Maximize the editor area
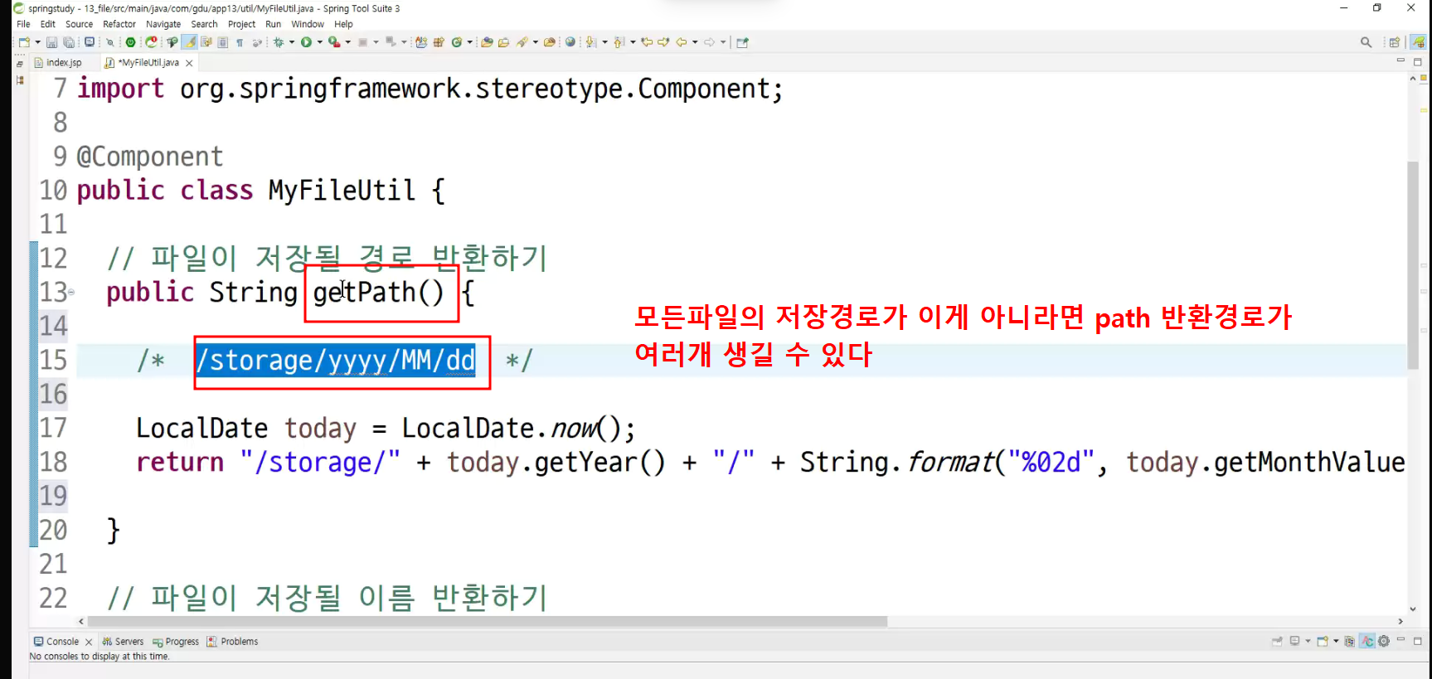This screenshot has height=679, width=1432. [1418, 62]
